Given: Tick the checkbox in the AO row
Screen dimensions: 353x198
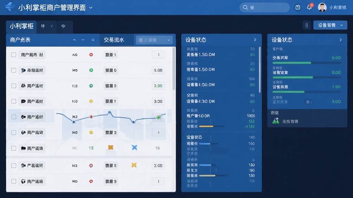Looking at the screenshot, I should pos(14,55).
